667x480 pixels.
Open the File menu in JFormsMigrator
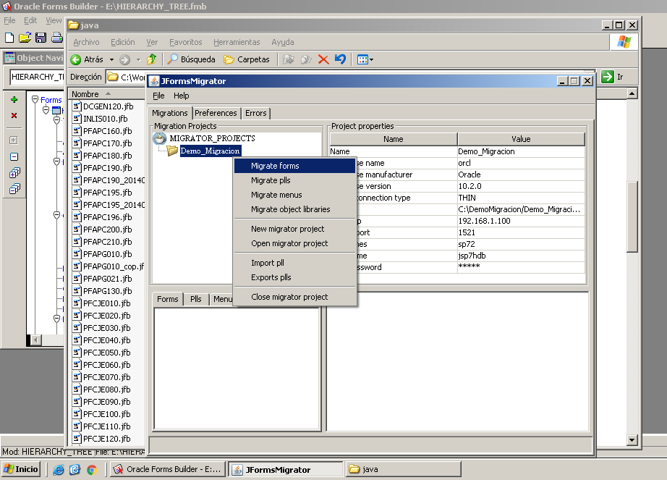(158, 96)
